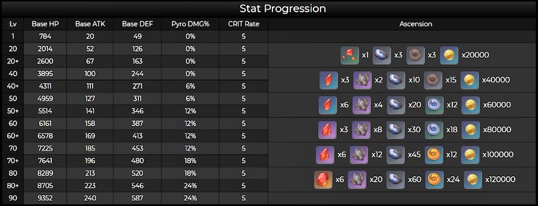Click the gold coin icon beside x120000
Viewport: 538px width, 206px height.
point(473,180)
